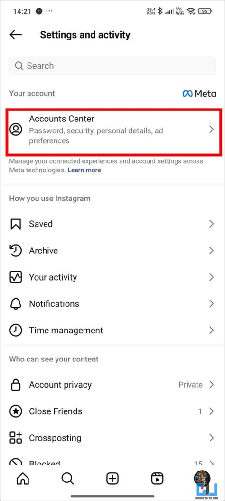Open profile picture thumbnail in bottom bar
Image resolution: width=225 pixels, height=501 pixels.
202,478
